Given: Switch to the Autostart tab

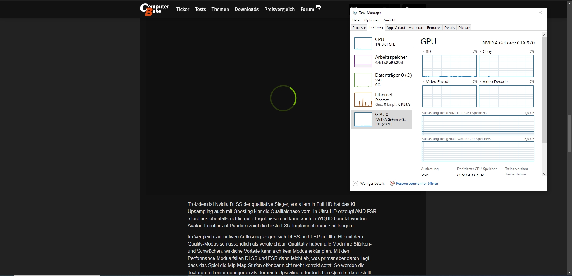Looking at the screenshot, I should tap(416, 28).
